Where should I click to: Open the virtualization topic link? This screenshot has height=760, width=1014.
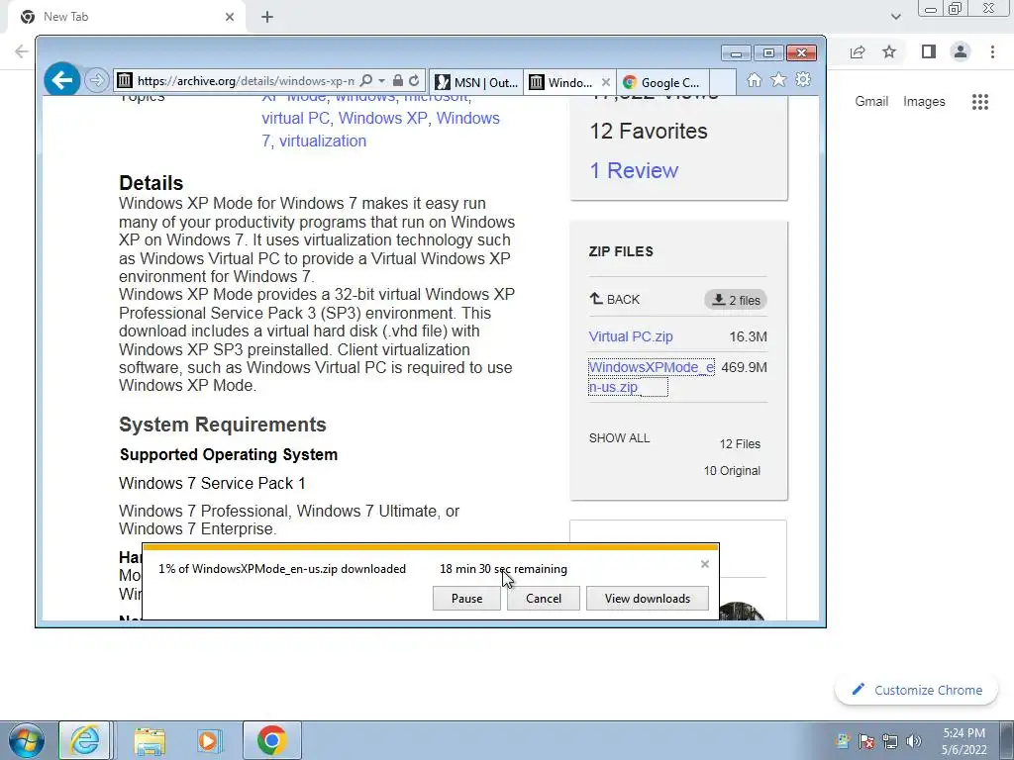323,141
